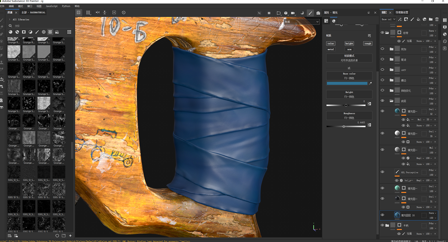Add a fill layer with bucket icon

[418, 19]
